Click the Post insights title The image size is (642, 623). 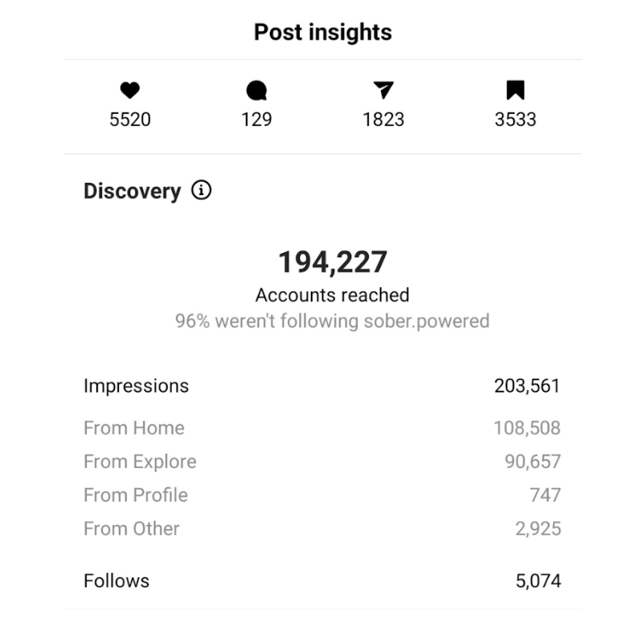click(323, 32)
